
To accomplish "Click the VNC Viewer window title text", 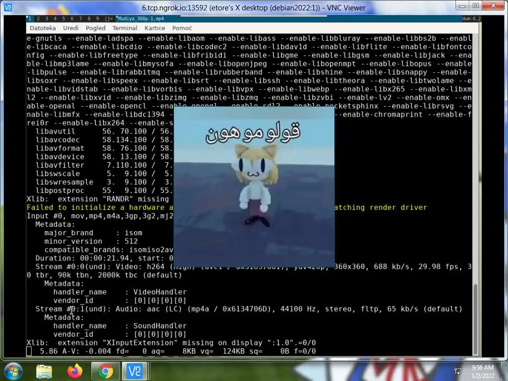I will pos(254,8).
